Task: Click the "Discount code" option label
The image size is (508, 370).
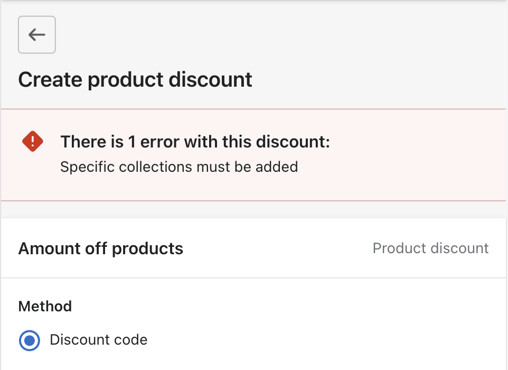Action: (98, 339)
